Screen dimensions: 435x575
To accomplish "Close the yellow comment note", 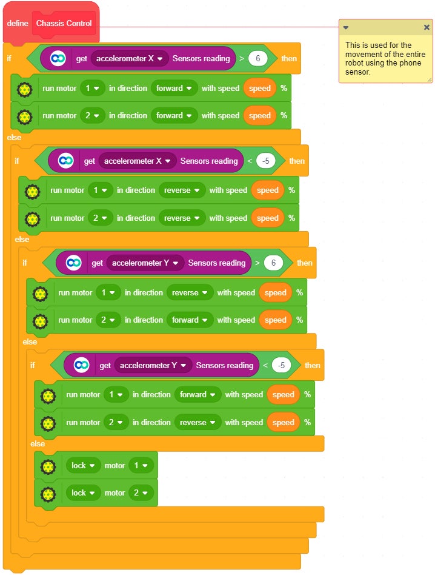I will point(427,27).
